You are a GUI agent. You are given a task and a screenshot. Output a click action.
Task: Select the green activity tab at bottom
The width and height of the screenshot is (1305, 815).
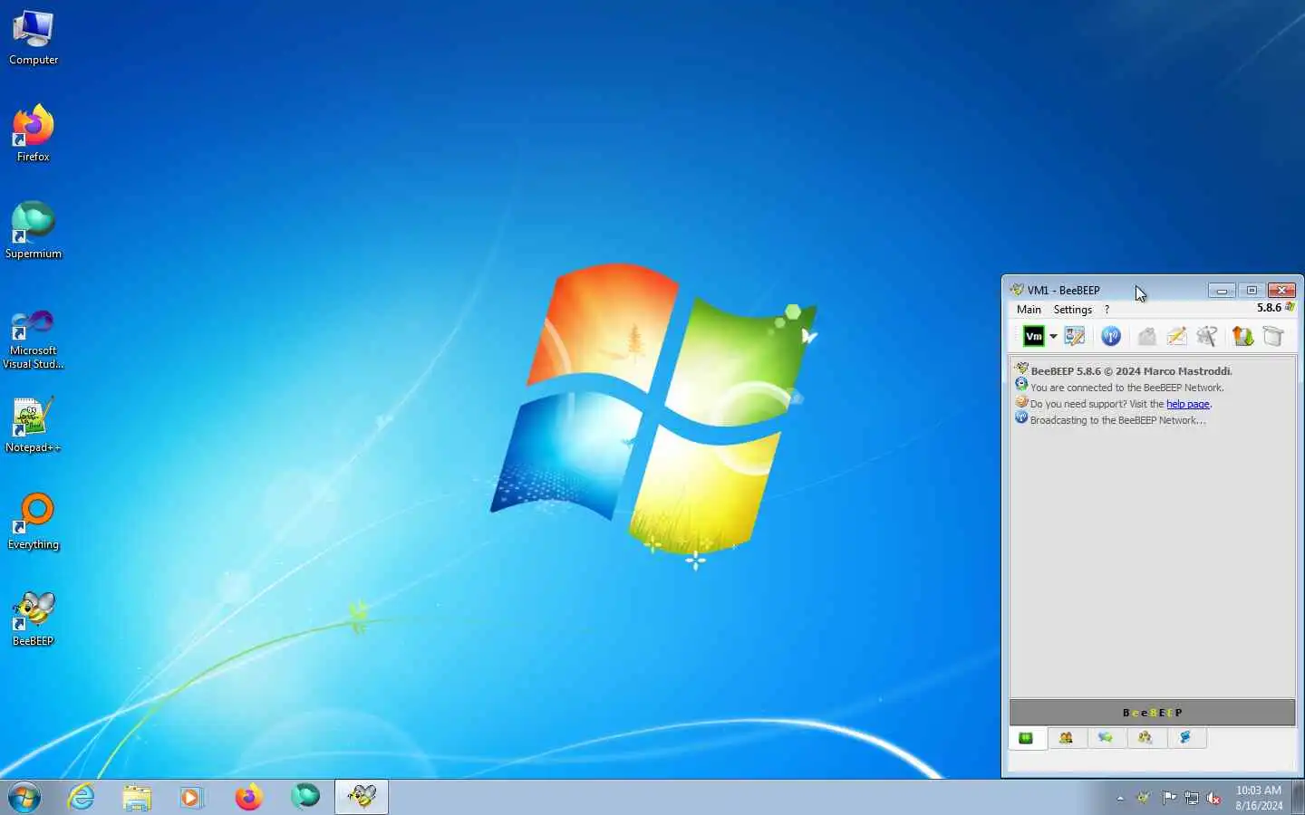click(x=1026, y=738)
